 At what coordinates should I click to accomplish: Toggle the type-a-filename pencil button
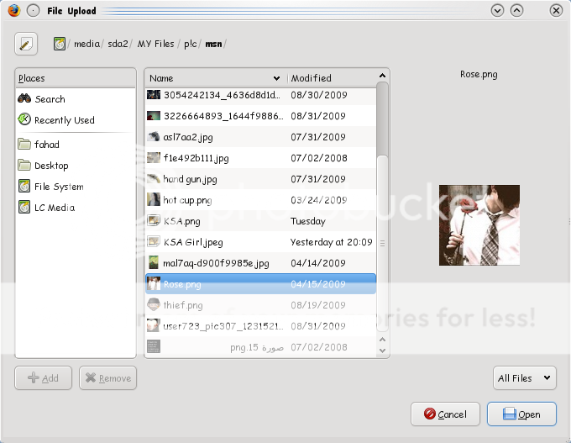(x=26, y=44)
